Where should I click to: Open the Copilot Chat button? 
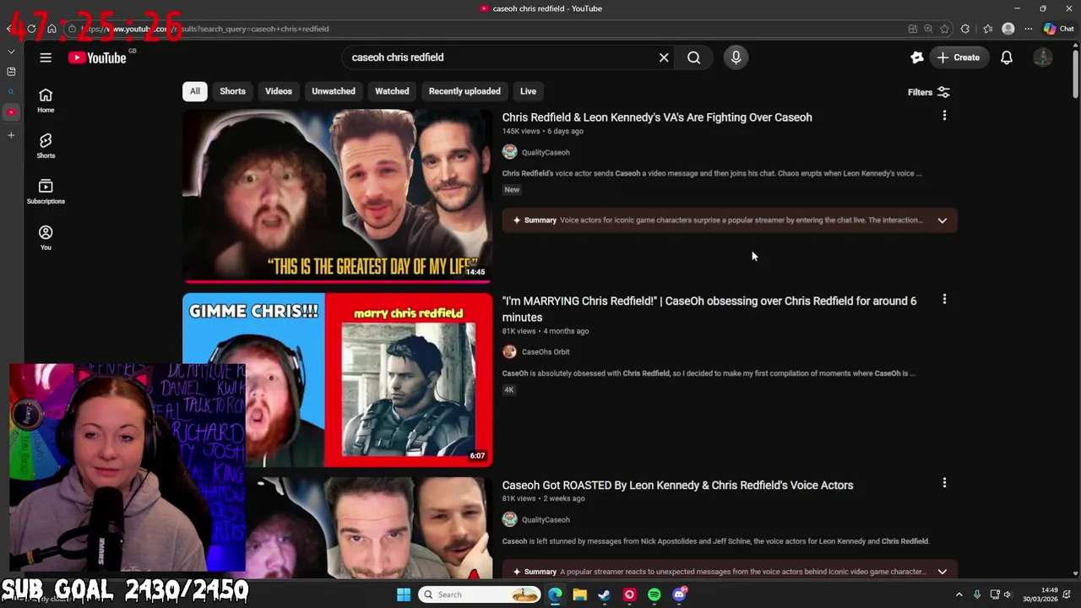[x=1059, y=29]
